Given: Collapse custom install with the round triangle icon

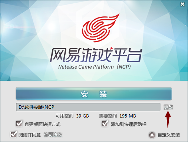Looking at the screenshot, I should click(x=152, y=135).
